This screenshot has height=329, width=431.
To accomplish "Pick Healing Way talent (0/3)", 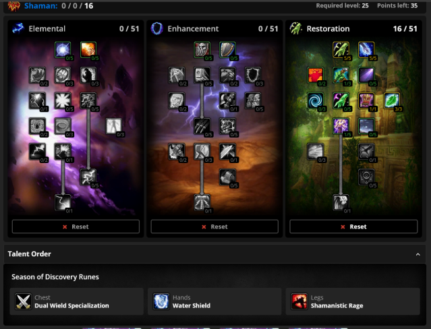I will [x=316, y=152].
